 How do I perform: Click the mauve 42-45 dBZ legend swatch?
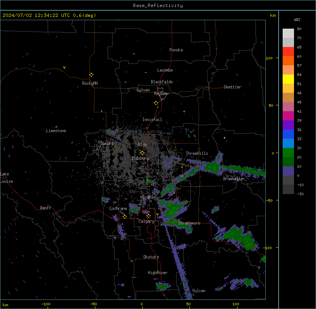coord(288,107)
